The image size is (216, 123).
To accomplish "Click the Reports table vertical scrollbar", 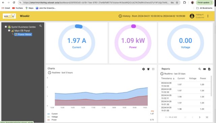I will click(x=211, y=86).
